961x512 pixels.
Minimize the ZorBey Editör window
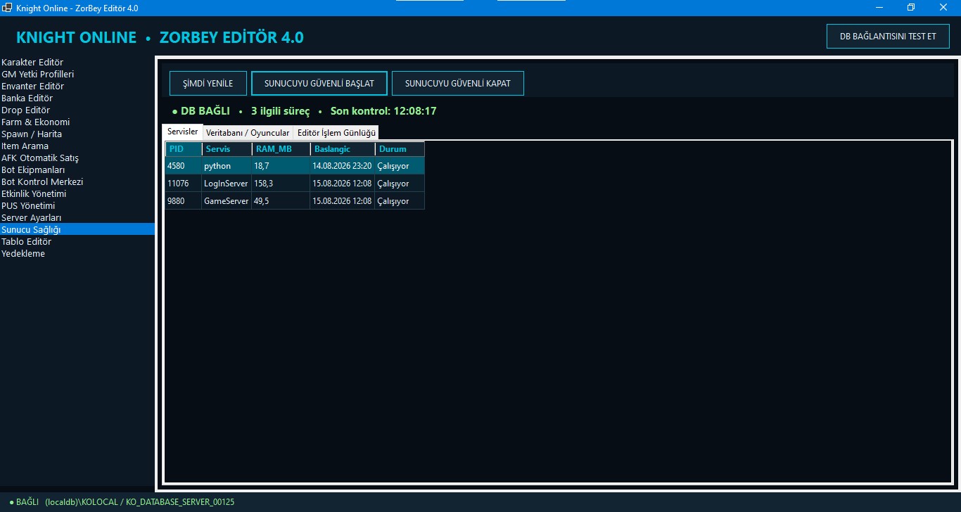click(x=879, y=7)
